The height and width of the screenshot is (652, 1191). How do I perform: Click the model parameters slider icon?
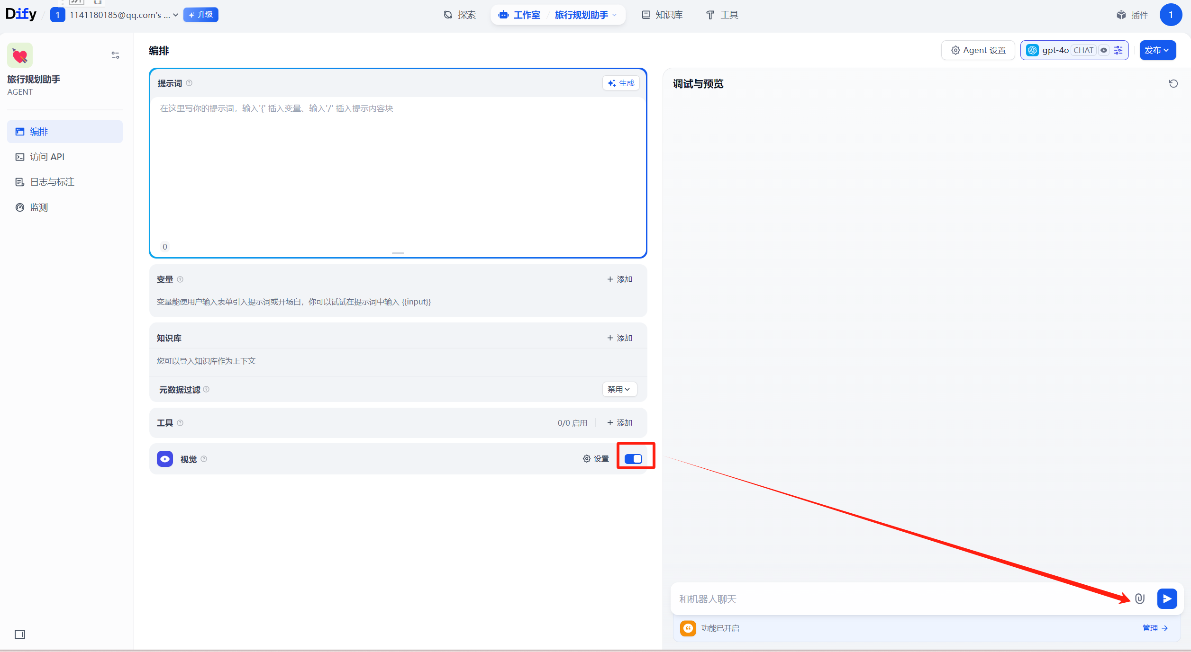1118,50
